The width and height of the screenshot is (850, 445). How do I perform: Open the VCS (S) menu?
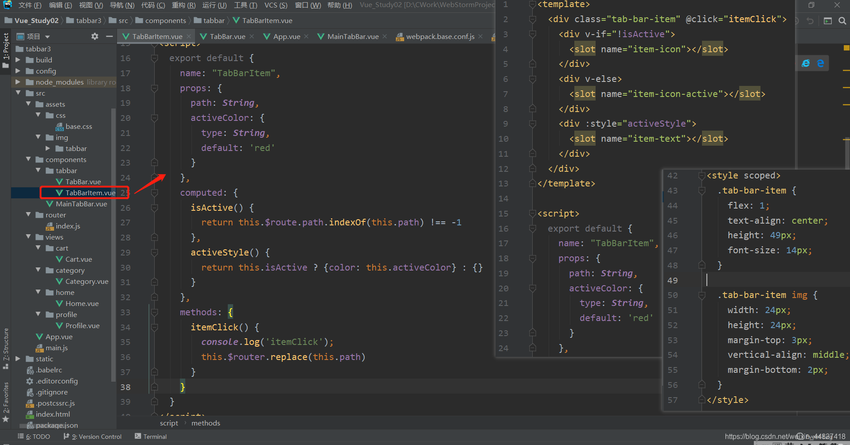pyautogui.click(x=276, y=5)
